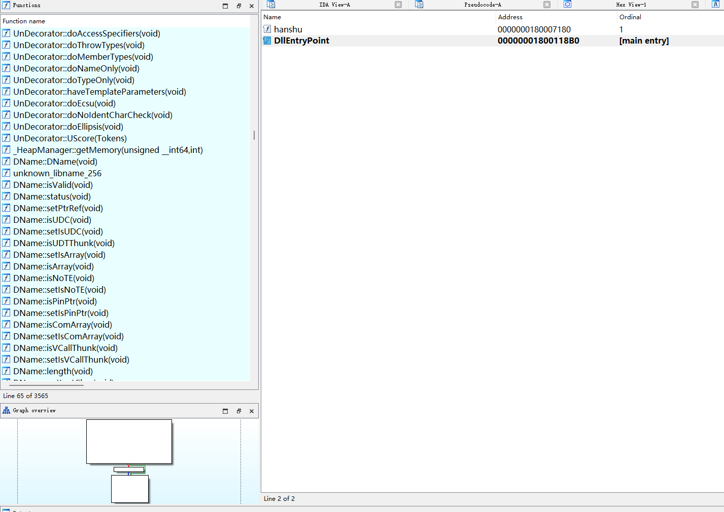Sort exports by Ordinal column header
The width and height of the screenshot is (724, 512).
[630, 17]
